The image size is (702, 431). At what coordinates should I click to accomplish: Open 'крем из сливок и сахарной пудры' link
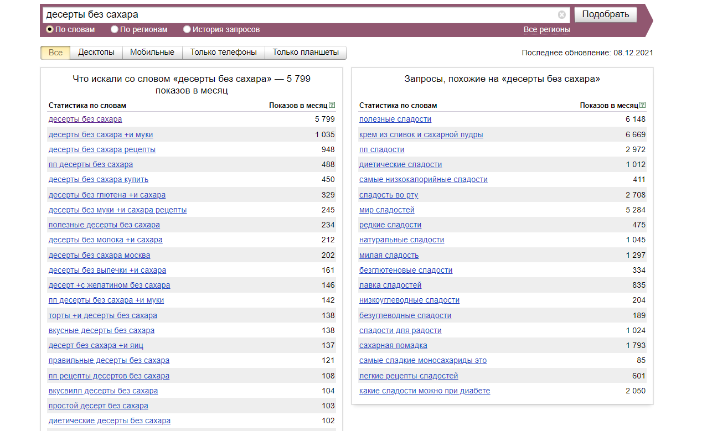click(x=421, y=134)
